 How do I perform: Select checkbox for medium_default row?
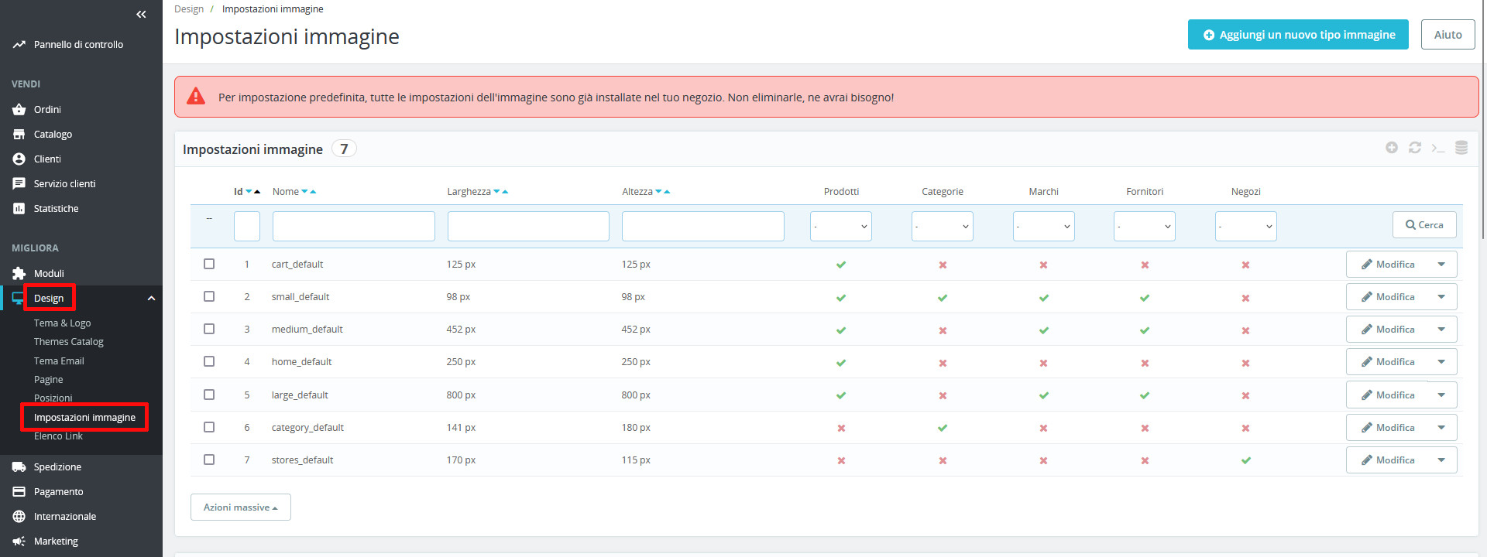(209, 329)
